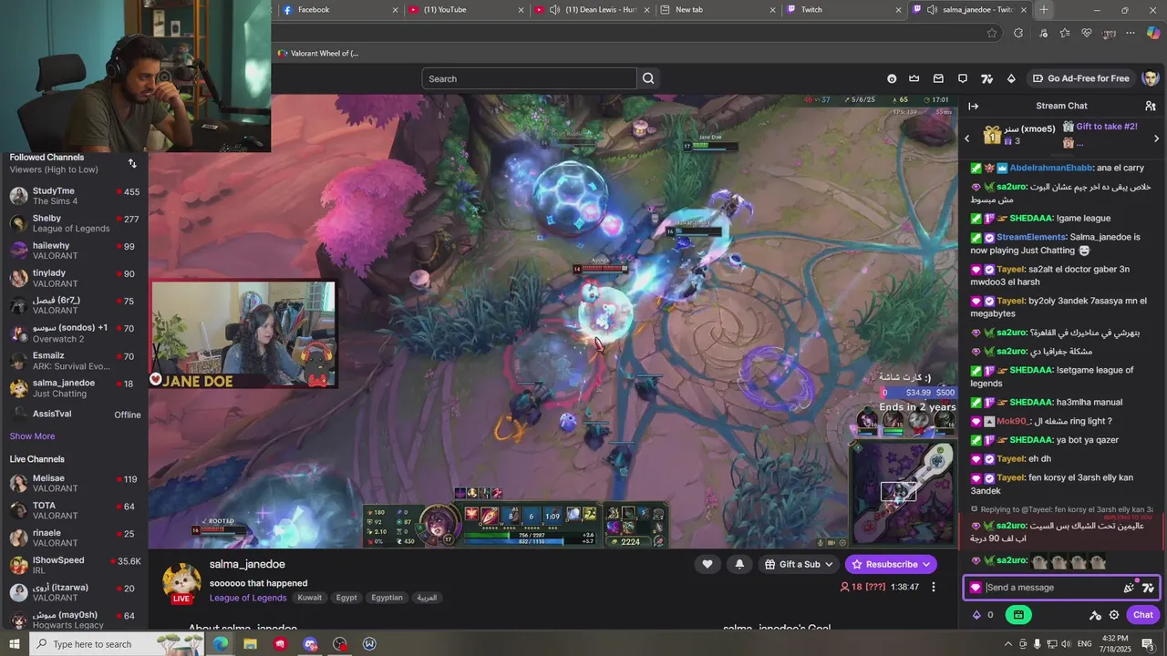1167x656 pixels.
Task: Open the Edge favorites list icon
Action: pos(1065,33)
